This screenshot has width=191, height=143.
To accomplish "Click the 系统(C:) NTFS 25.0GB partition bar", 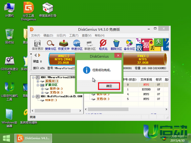I will coord(62,59).
